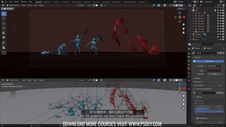Expand the Sun Position panel
This screenshot has height=127, width=226.
click(199, 85)
